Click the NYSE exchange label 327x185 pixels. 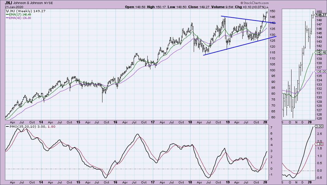coord(49,3)
